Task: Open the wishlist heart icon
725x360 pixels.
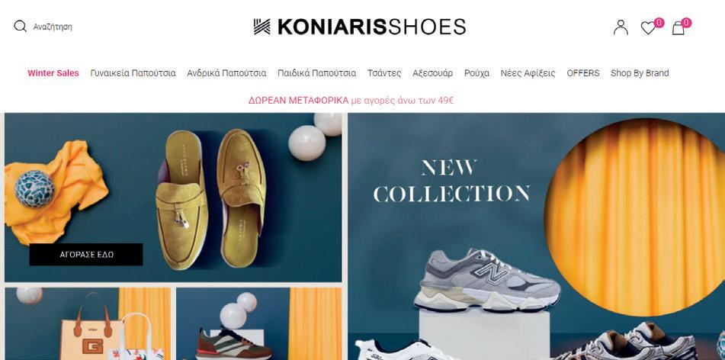Action: pos(648,28)
